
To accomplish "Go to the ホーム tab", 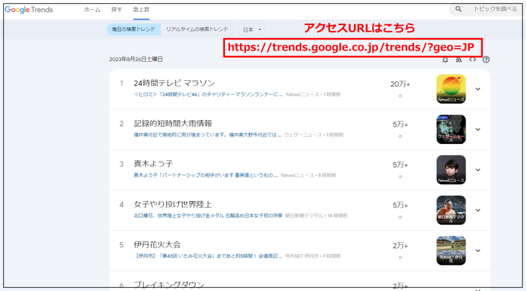I will 92,10.
